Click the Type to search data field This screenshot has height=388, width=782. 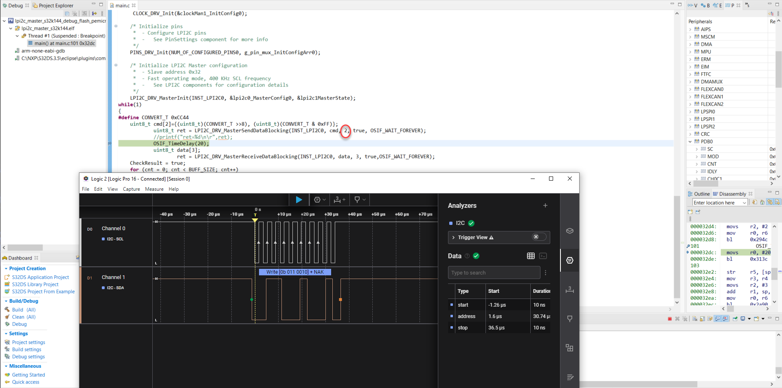coord(493,272)
